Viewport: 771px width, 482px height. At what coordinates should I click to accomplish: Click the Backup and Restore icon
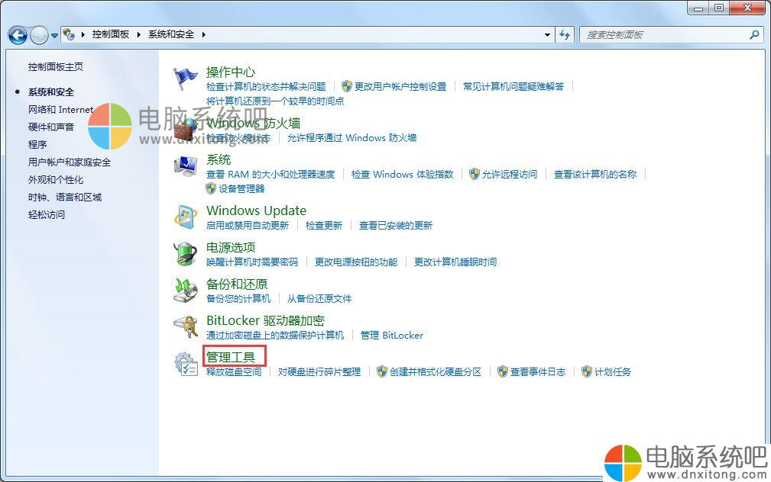[x=186, y=290]
